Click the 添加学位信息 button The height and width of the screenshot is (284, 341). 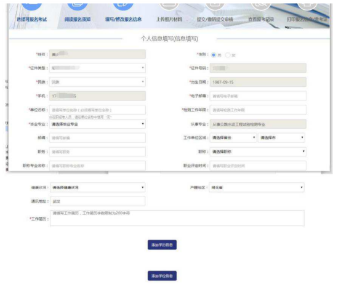(162, 276)
